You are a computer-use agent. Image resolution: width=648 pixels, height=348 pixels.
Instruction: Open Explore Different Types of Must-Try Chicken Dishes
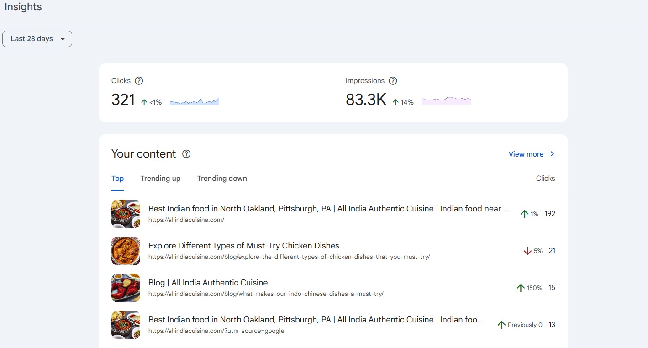243,246
